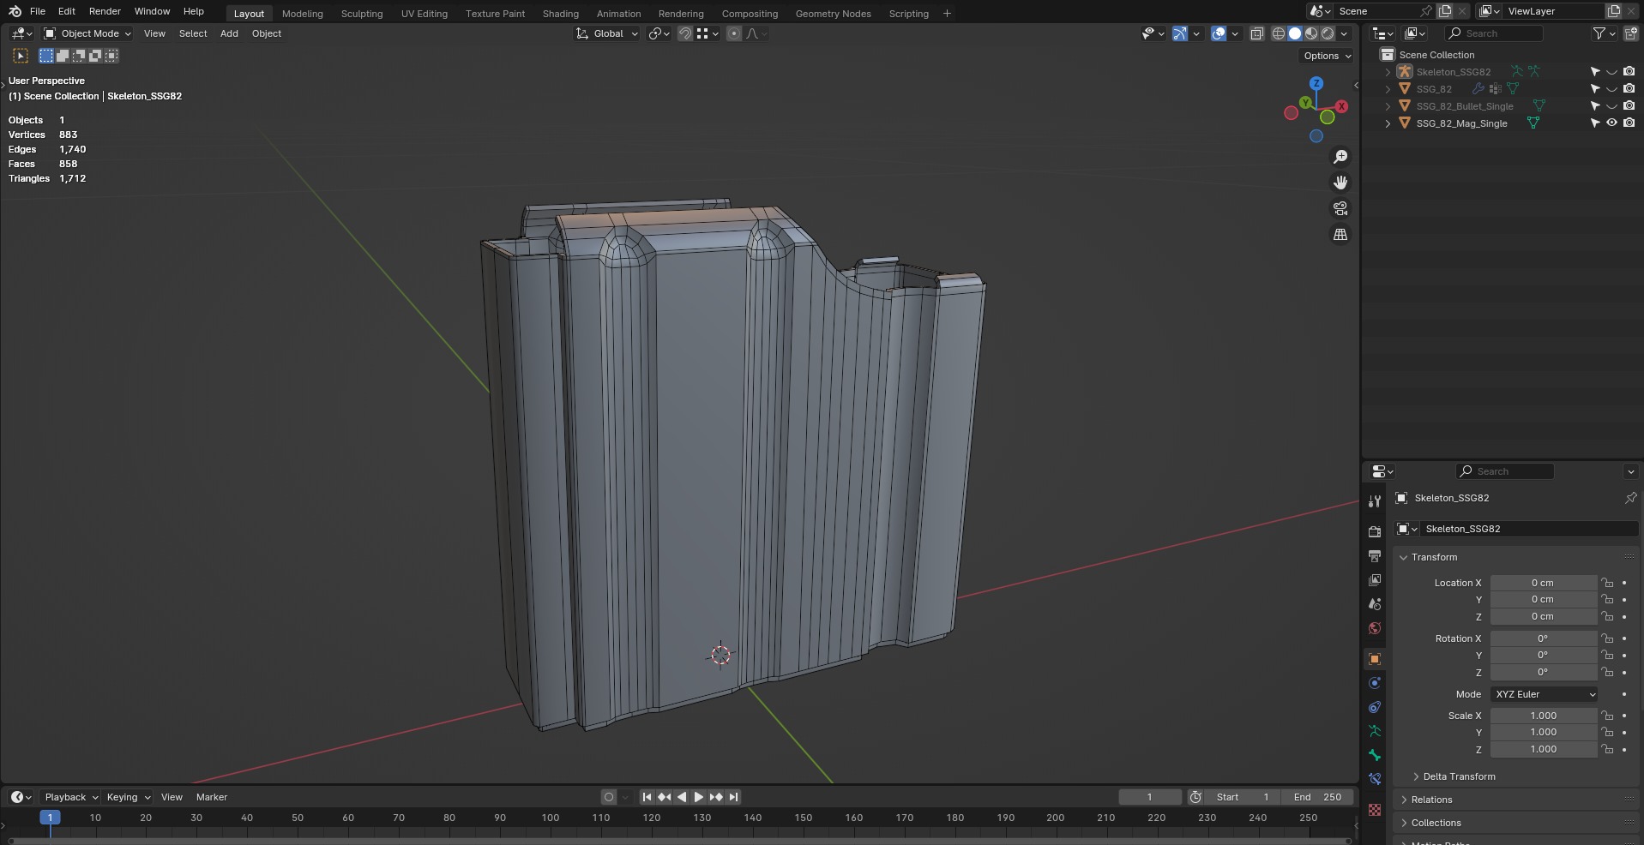Toggle X-ray mode in viewport header

[x=1256, y=33]
